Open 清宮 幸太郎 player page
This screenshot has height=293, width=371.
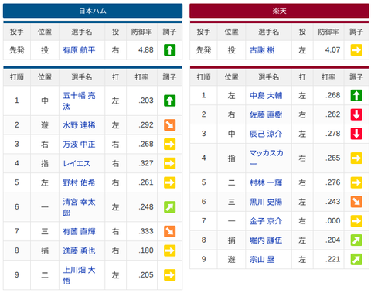pyautogui.click(x=79, y=207)
